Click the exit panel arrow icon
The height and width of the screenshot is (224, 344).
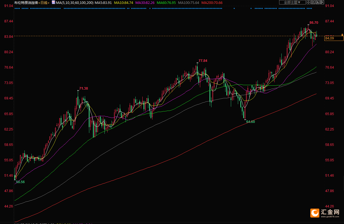pos(322,2)
